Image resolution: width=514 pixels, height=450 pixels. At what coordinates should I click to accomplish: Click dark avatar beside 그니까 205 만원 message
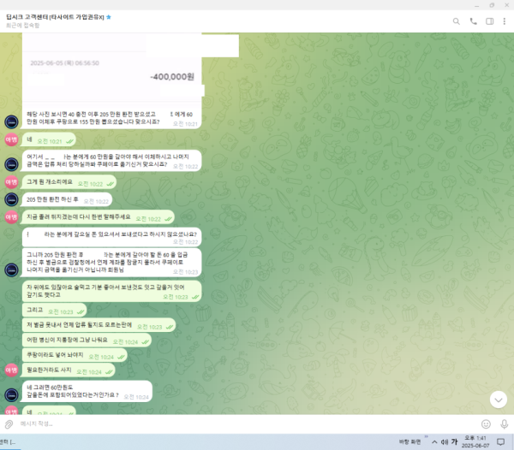pyautogui.click(x=11, y=270)
